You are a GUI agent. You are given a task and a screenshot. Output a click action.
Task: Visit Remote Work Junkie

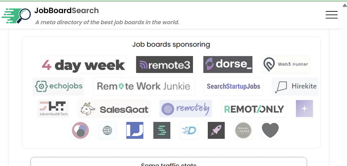[x=144, y=86]
